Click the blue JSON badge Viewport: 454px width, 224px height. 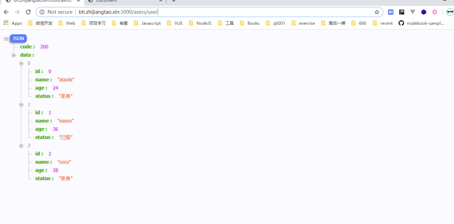click(x=18, y=39)
